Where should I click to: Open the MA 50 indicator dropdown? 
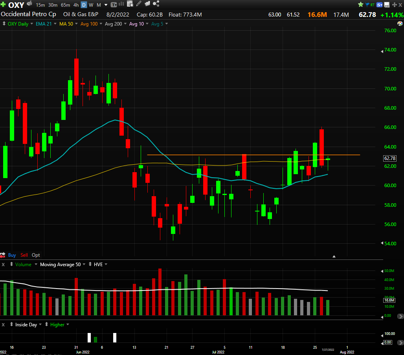tap(76, 24)
